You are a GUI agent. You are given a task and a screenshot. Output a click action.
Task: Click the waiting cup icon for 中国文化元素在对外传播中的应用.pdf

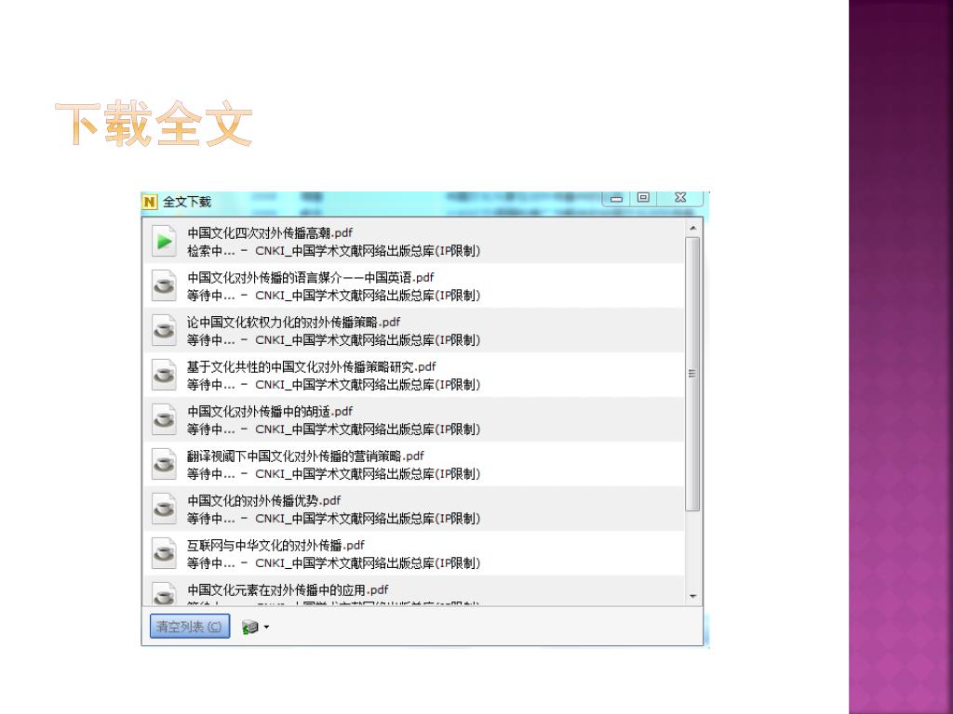click(164, 593)
